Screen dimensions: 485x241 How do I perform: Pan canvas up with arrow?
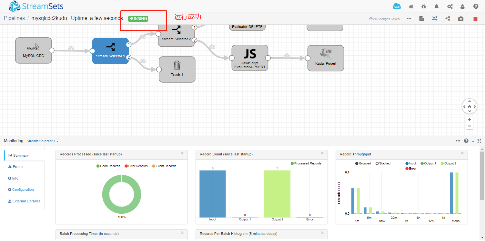[470, 102]
